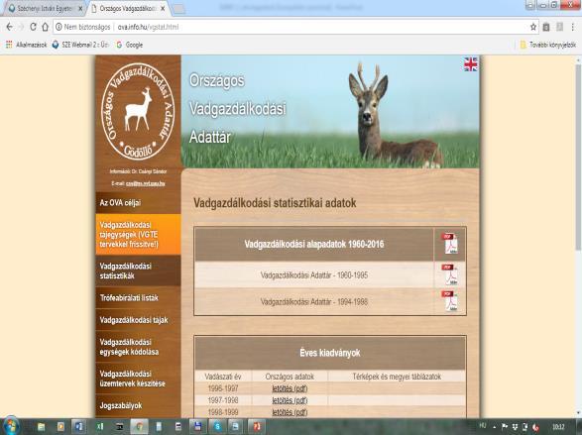
Task: Click the browser forward arrow
Action: click(x=21, y=27)
